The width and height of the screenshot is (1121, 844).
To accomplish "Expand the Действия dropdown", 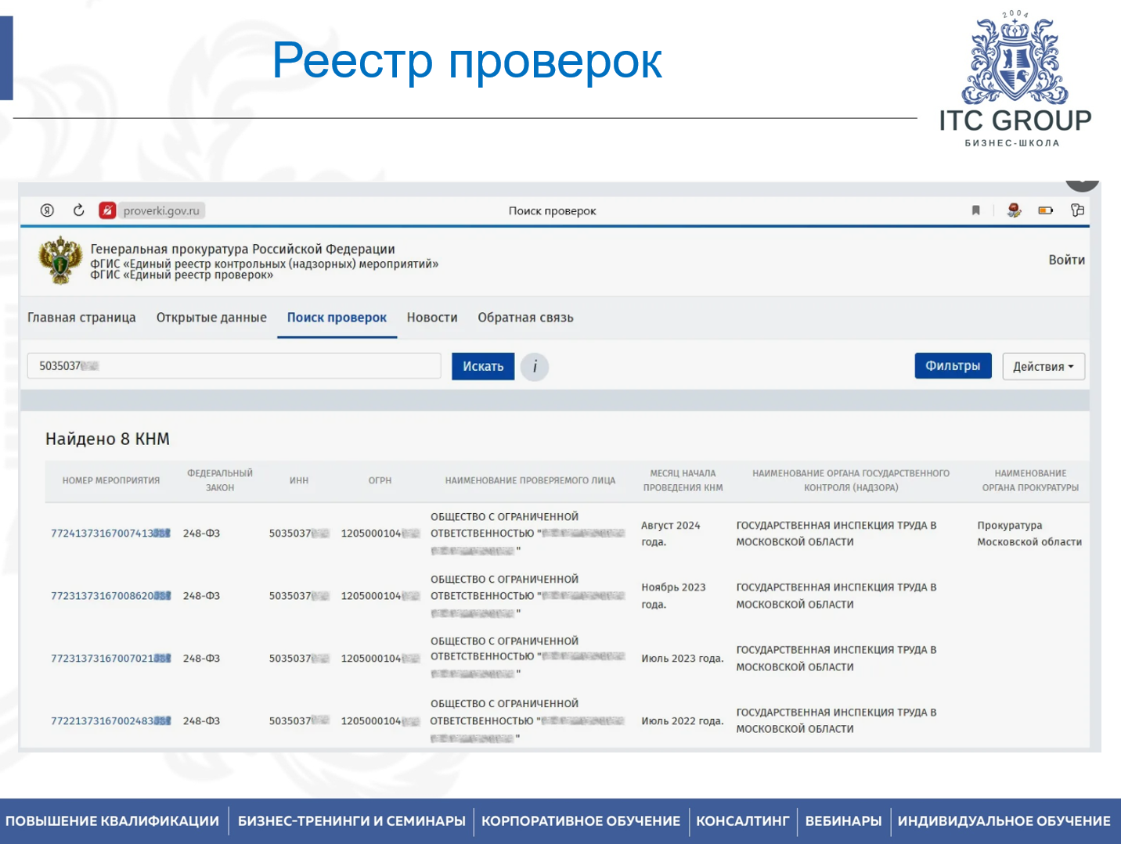I will coord(1044,366).
